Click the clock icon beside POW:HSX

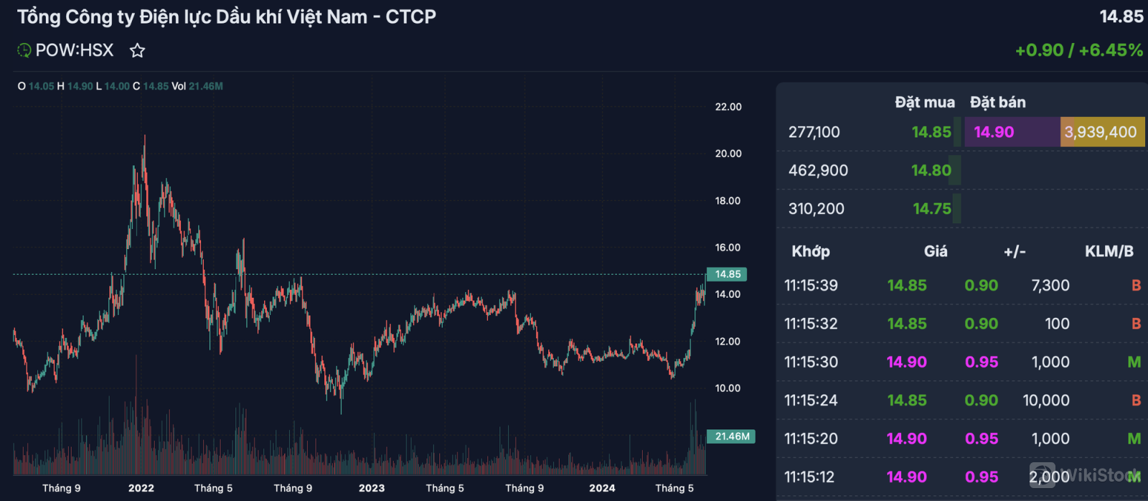pyautogui.click(x=24, y=50)
